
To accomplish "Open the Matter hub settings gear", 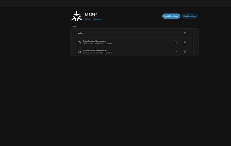I will [x=185, y=33].
